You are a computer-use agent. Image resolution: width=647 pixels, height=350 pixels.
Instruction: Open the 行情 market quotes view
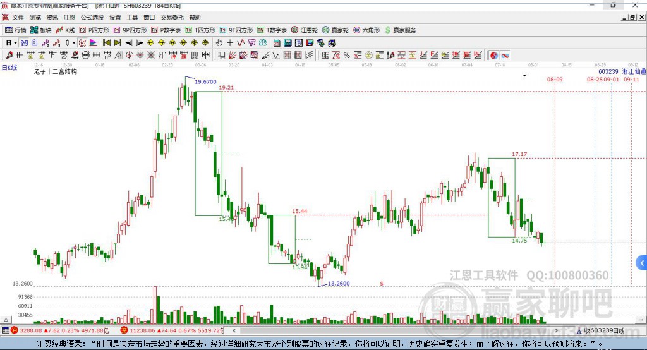[15, 30]
